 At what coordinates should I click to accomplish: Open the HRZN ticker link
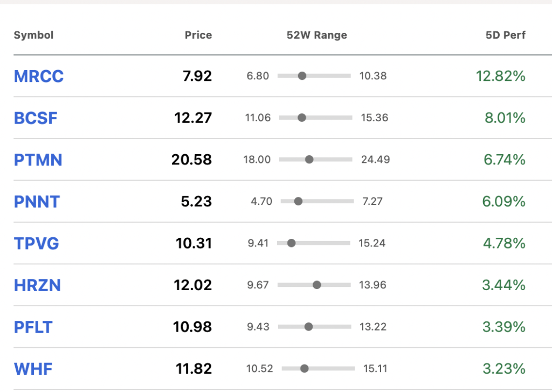[x=37, y=285]
